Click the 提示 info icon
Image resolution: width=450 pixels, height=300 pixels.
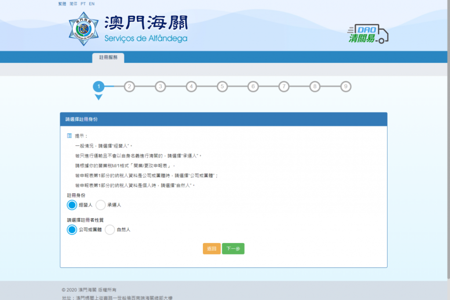pyautogui.click(x=69, y=136)
